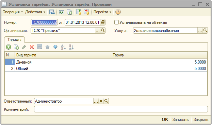
Task: Copy the tariff row with the copy icon
Action: tap(16, 47)
